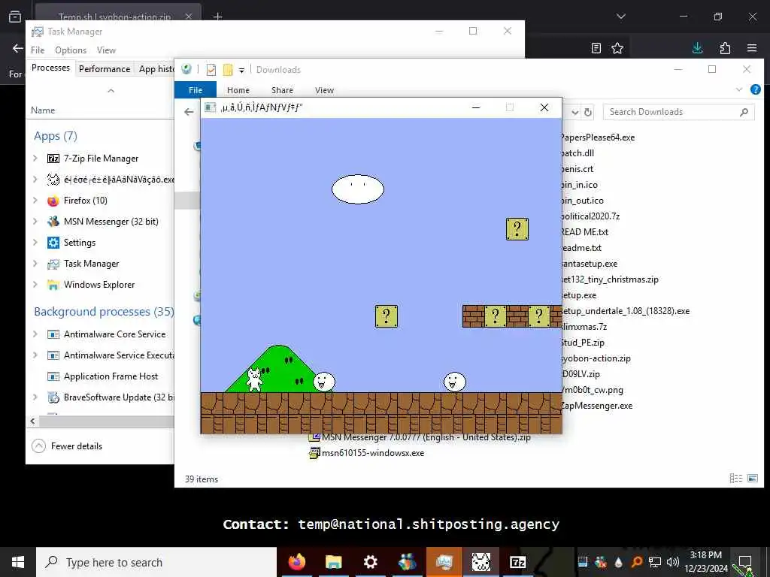
Task: Open Firefox downloads arrow icon
Action: point(697,47)
